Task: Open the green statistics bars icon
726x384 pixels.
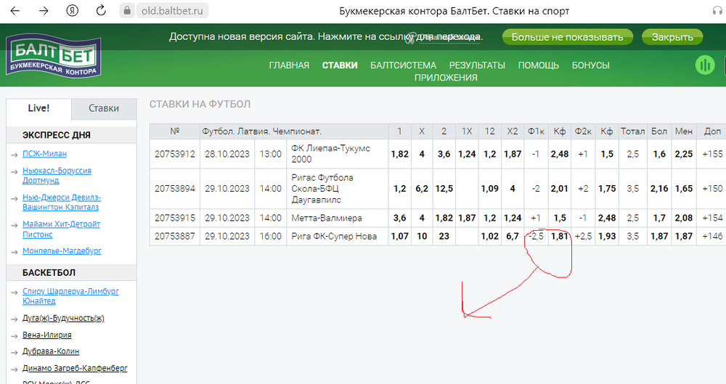Action: (705, 65)
